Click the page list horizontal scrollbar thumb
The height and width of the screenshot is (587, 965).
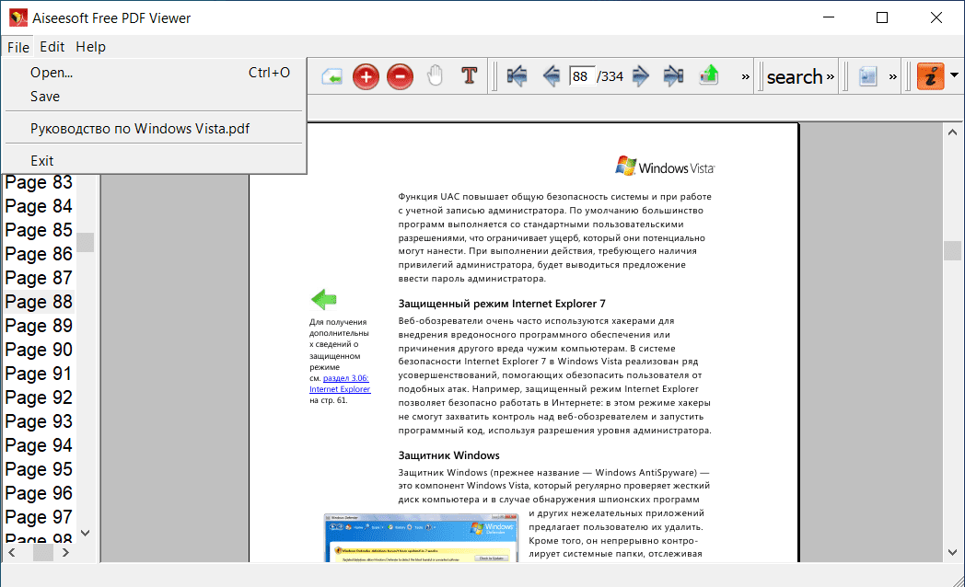tap(43, 553)
